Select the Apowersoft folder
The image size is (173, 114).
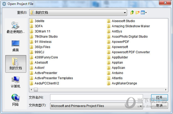tap(118, 47)
